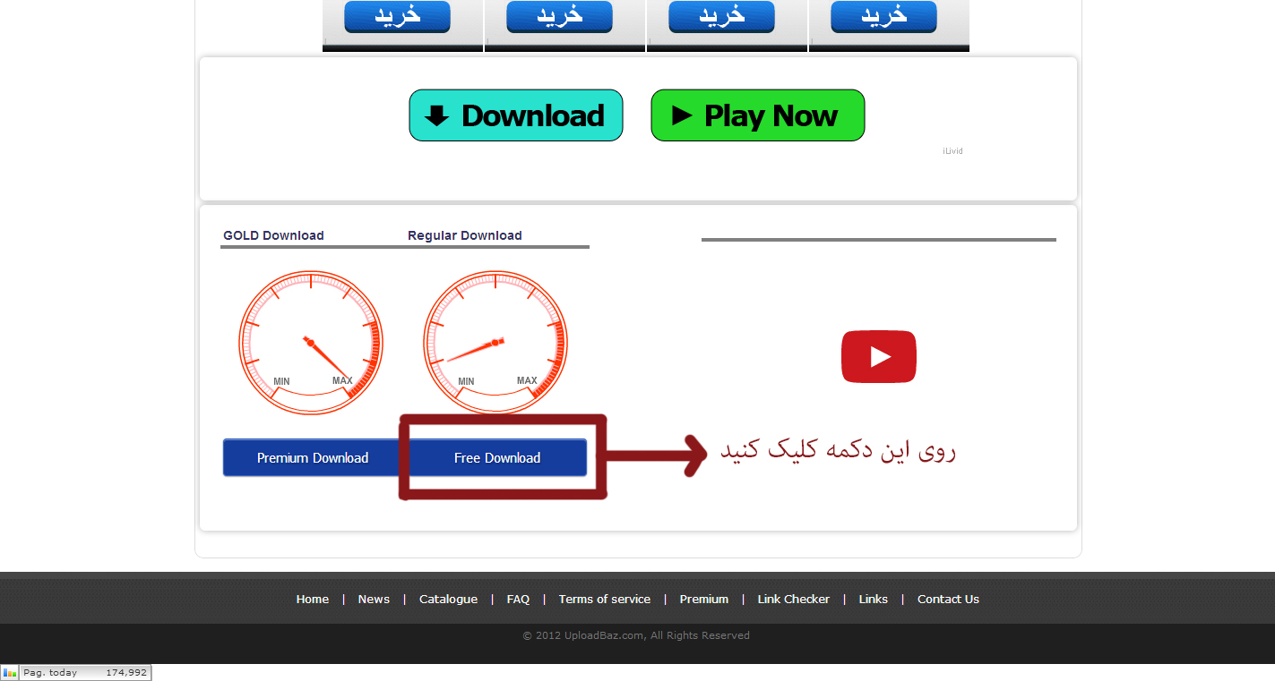Viewport: 1275px width, 681px height.
Task: Click the first blue خرید button on left
Action: pyautogui.click(x=397, y=16)
